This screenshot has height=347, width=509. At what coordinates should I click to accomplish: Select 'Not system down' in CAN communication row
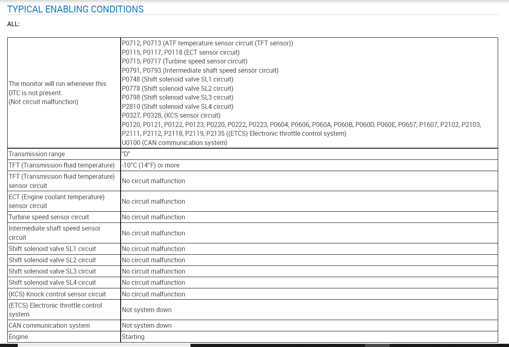point(147,325)
